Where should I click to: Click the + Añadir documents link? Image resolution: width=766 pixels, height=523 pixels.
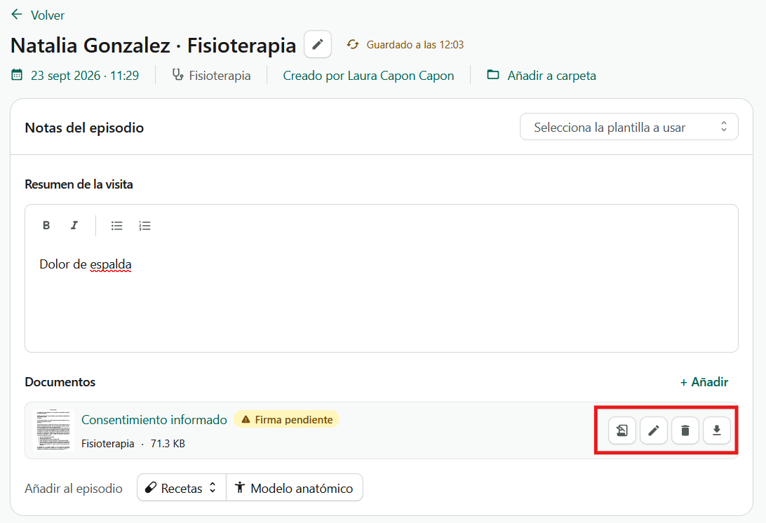(704, 382)
